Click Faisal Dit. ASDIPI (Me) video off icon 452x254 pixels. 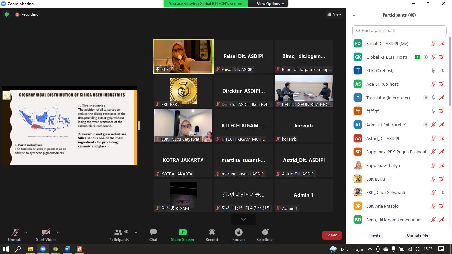coord(441,43)
